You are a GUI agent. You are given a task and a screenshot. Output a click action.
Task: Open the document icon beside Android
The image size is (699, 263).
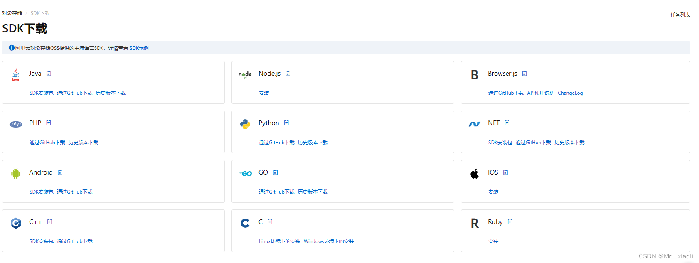coord(60,172)
